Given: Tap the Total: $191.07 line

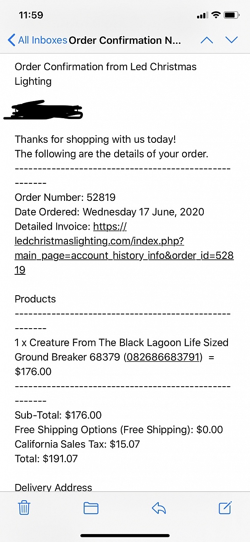Looking at the screenshot, I should click(46, 458).
